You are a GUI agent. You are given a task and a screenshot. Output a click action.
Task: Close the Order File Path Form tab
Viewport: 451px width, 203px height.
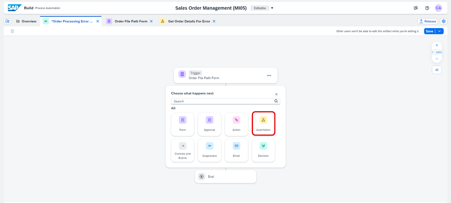coord(151,21)
